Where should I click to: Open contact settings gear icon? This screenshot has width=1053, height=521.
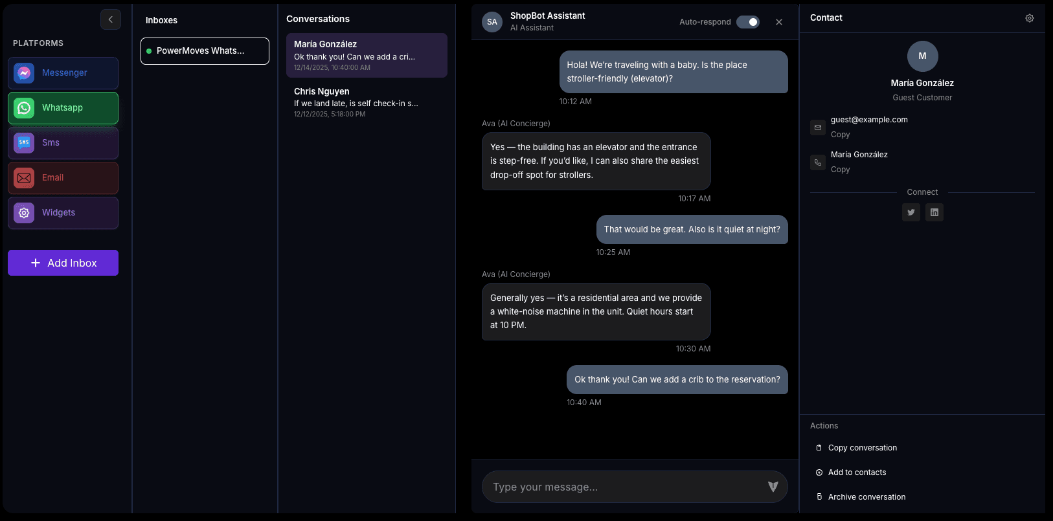pos(1030,18)
